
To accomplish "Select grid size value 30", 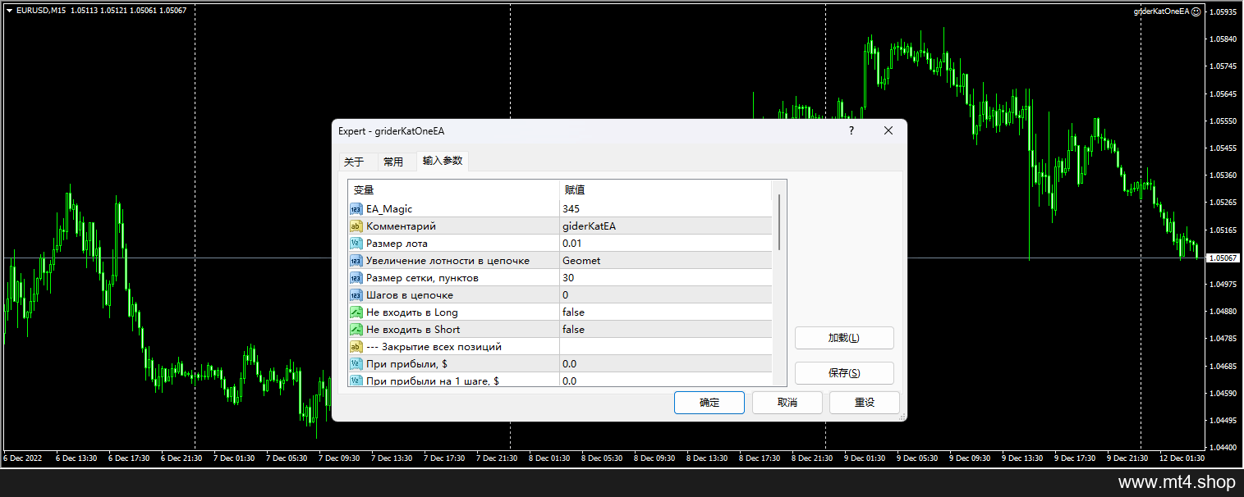I will 568,278.
